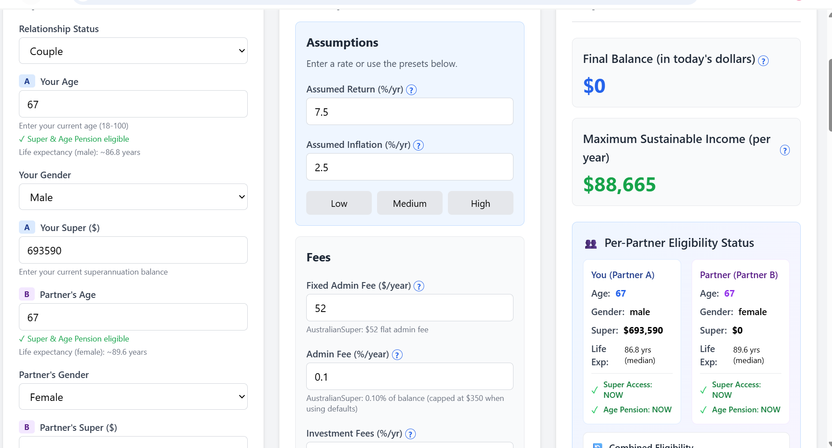832x448 pixels.
Task: Open the Partner's Gender dropdown
Action: tap(133, 397)
